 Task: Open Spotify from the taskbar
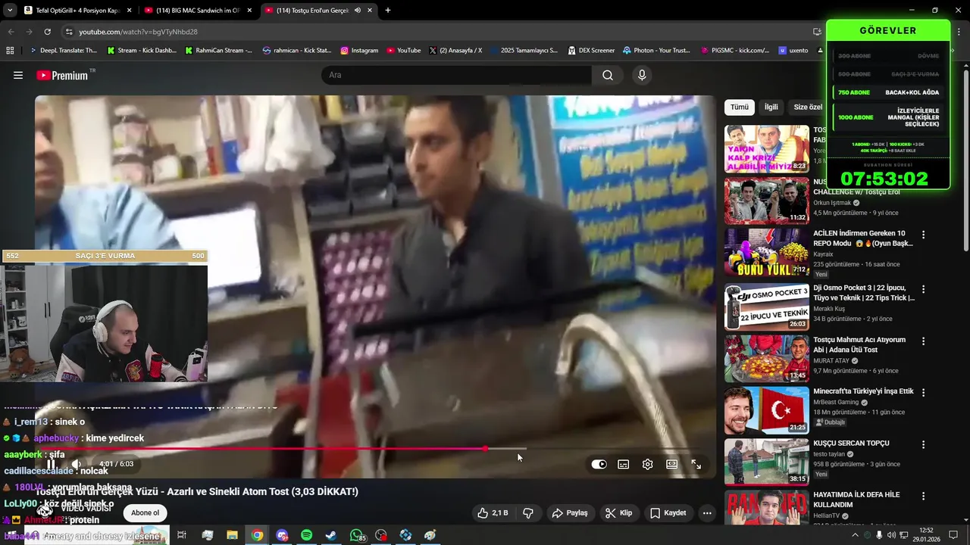click(x=306, y=535)
